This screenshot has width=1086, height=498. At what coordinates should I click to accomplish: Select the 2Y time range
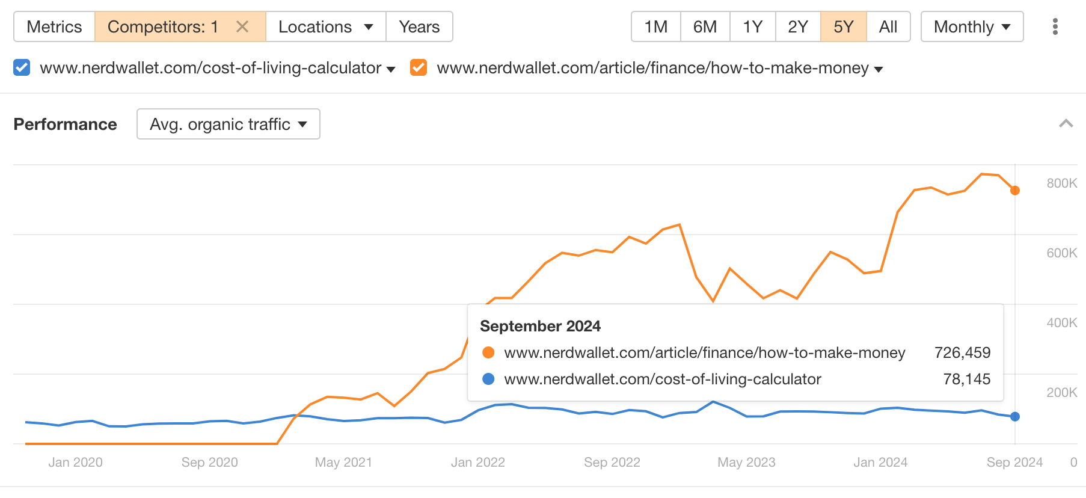coord(797,26)
